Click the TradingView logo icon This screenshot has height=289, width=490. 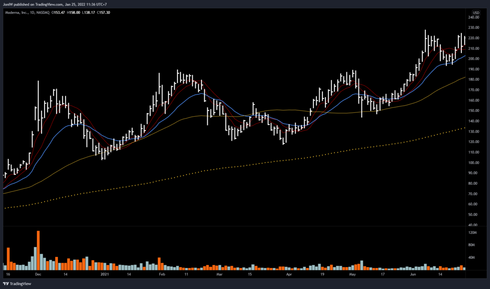(6, 283)
